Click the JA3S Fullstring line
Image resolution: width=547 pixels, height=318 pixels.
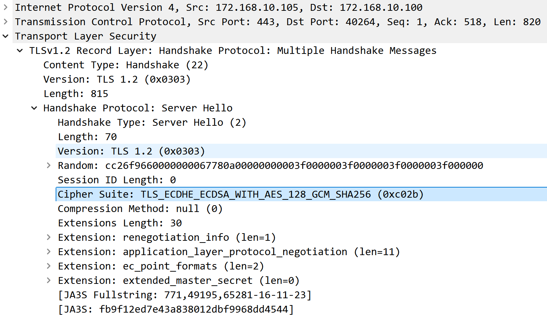(x=184, y=295)
